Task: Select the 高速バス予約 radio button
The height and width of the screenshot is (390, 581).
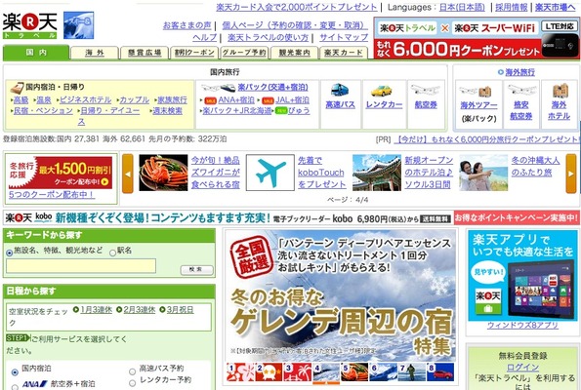Action: [132, 371]
